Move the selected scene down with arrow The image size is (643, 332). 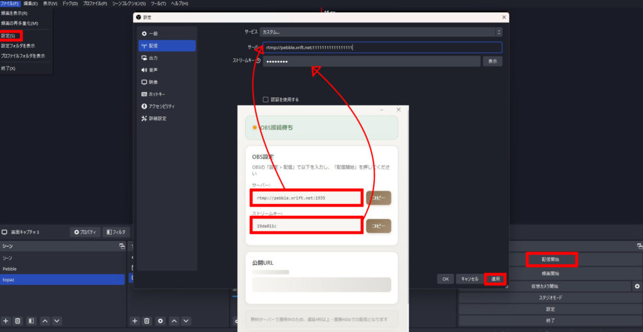tap(57, 321)
